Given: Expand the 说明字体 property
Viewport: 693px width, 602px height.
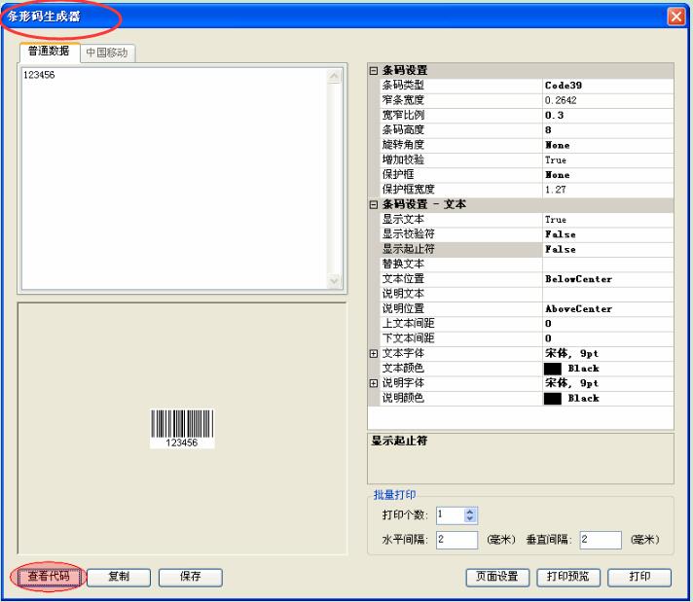Looking at the screenshot, I should pos(374,383).
